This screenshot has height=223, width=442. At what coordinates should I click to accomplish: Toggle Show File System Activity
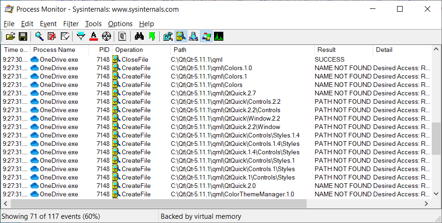click(181, 36)
